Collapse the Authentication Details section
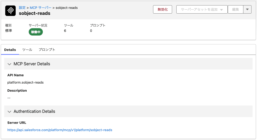The image size is (257, 140). click(10, 112)
